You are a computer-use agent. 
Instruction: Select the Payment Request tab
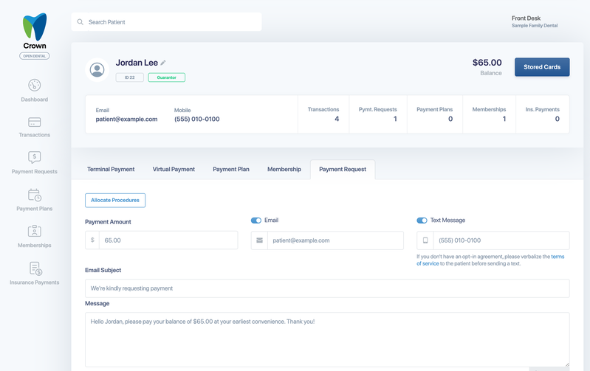click(x=343, y=170)
